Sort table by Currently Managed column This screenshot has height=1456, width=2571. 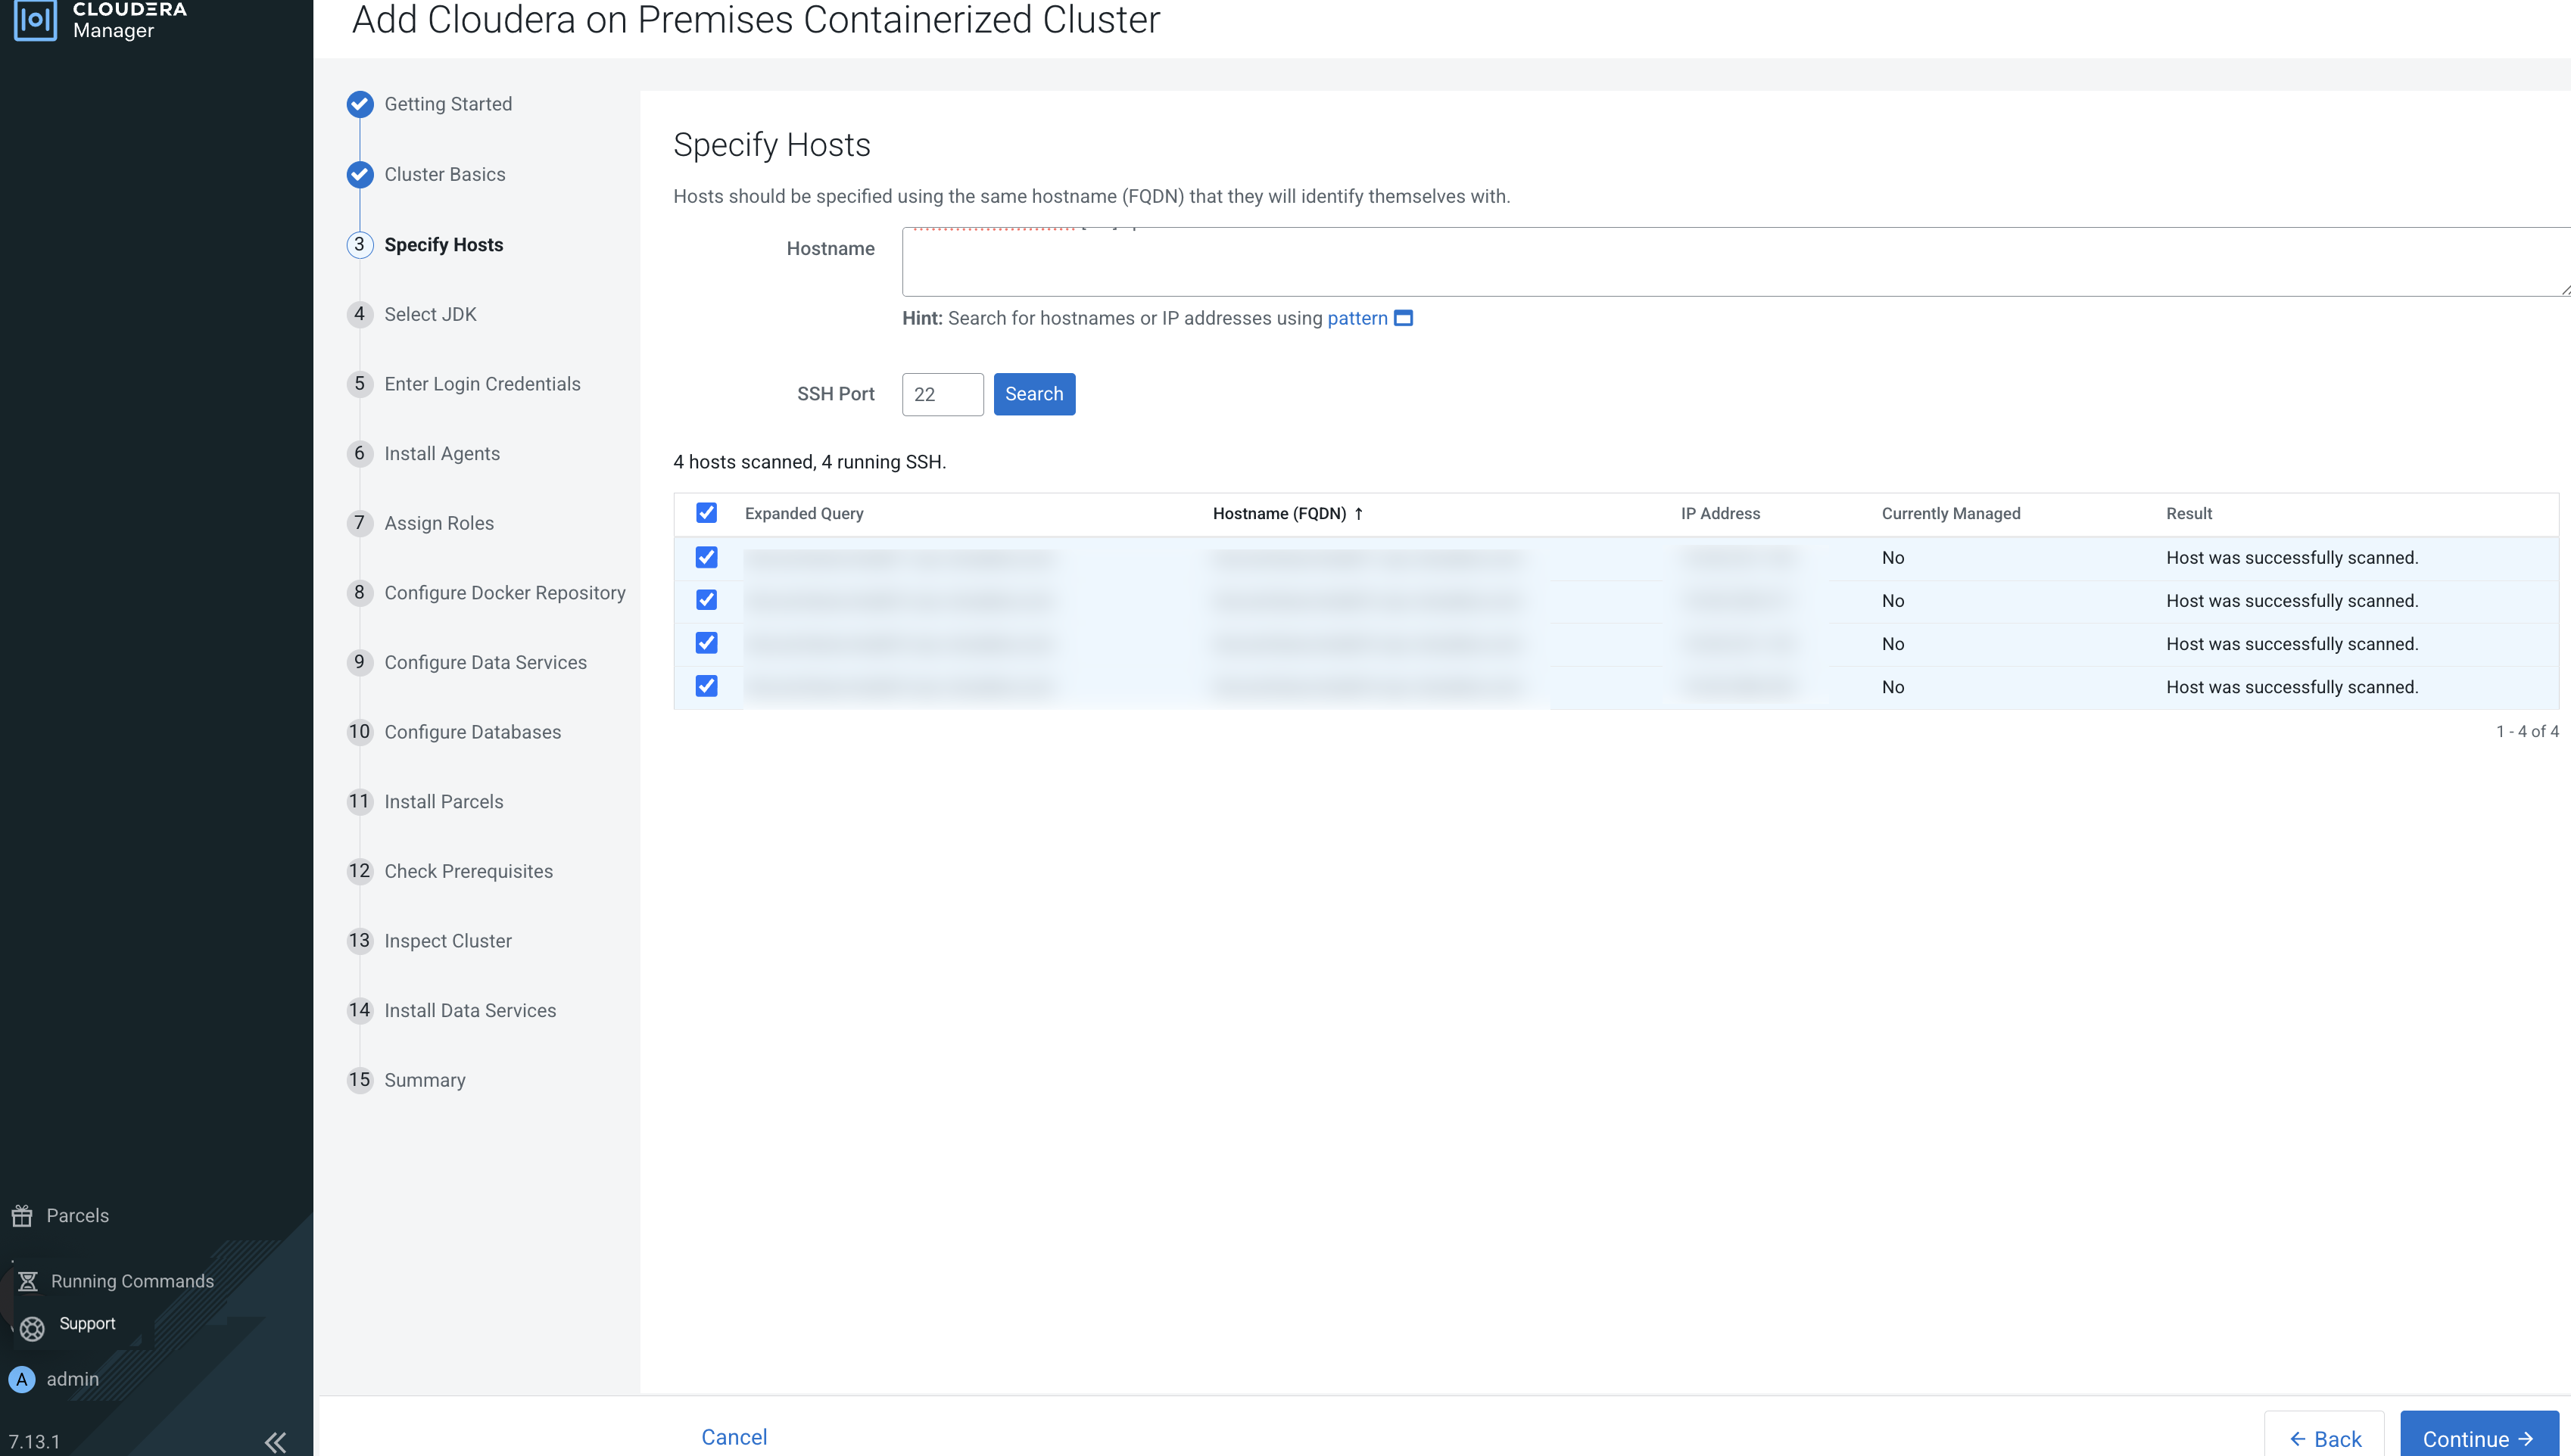[x=1949, y=513]
